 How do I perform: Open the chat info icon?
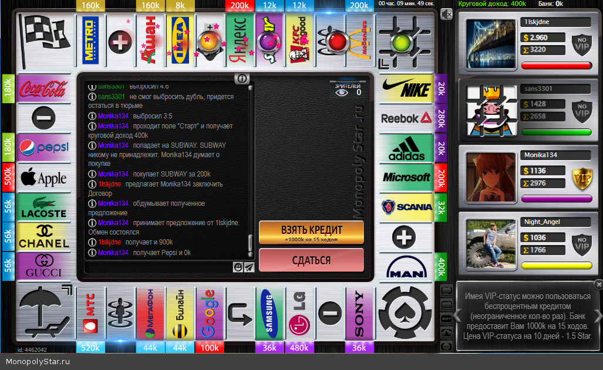coord(242,79)
